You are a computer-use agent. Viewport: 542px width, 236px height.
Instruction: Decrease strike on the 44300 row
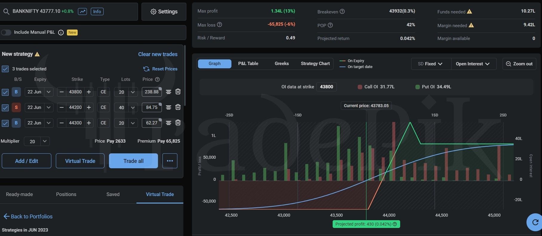tap(62, 123)
